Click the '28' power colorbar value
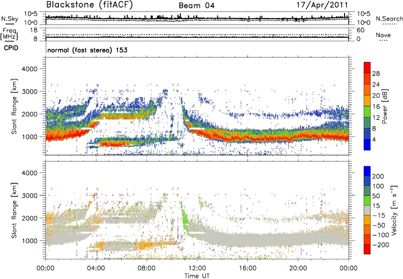Screen dimensions: 403x279 click(x=376, y=74)
